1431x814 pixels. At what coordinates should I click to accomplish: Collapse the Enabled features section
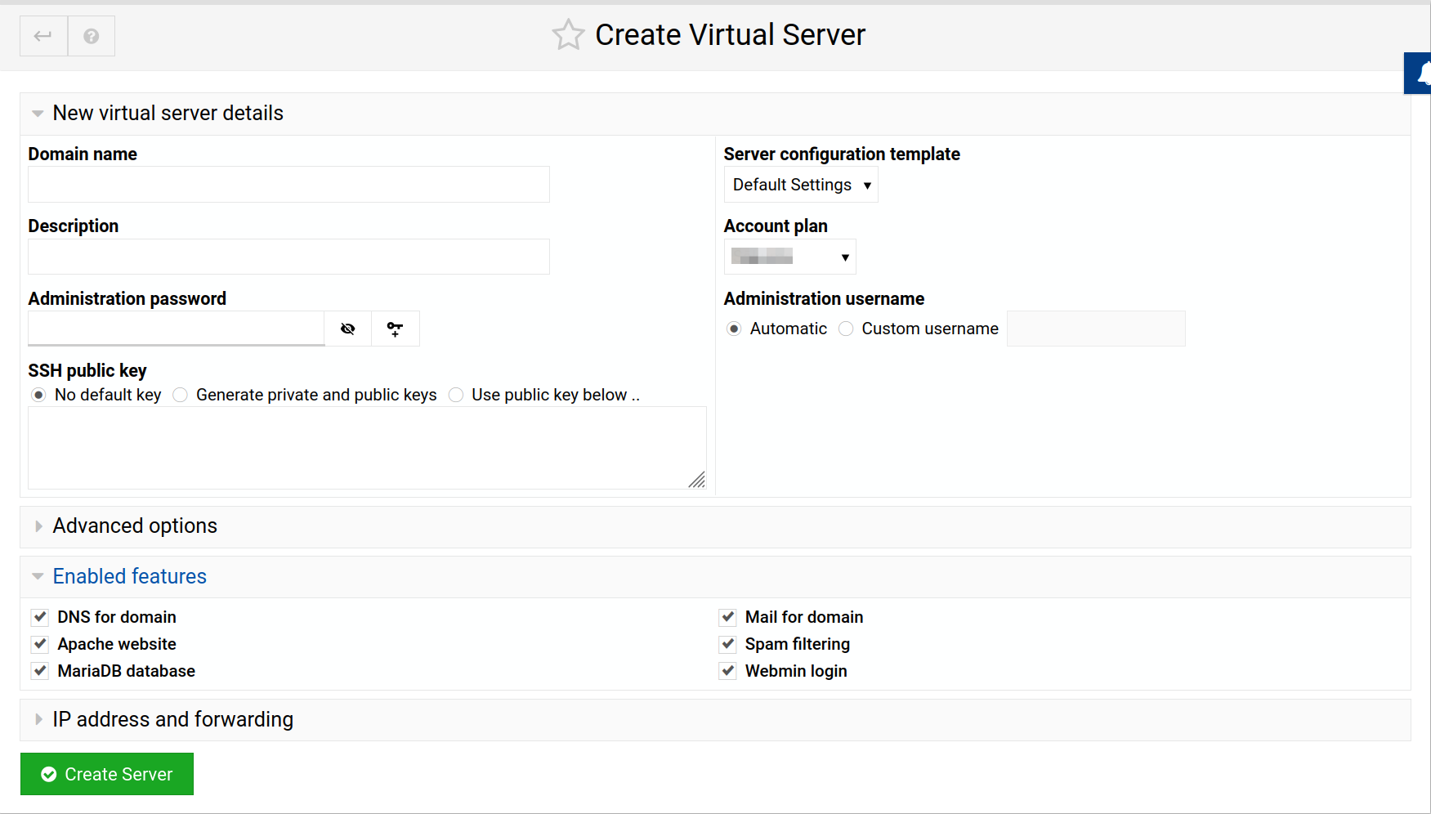pos(129,577)
